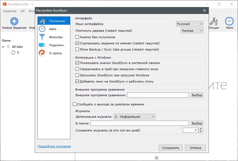Maximize the GoodSync2Go window
The height and width of the screenshot is (161, 238).
point(219,4)
